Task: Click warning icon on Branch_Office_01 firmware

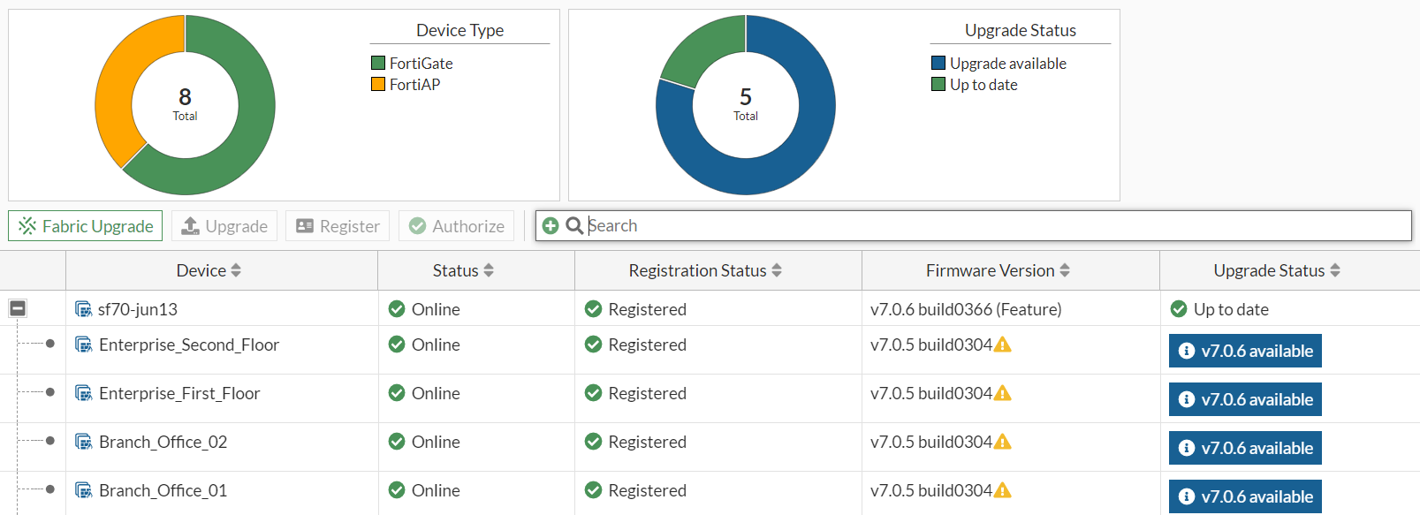Action: point(1003,490)
